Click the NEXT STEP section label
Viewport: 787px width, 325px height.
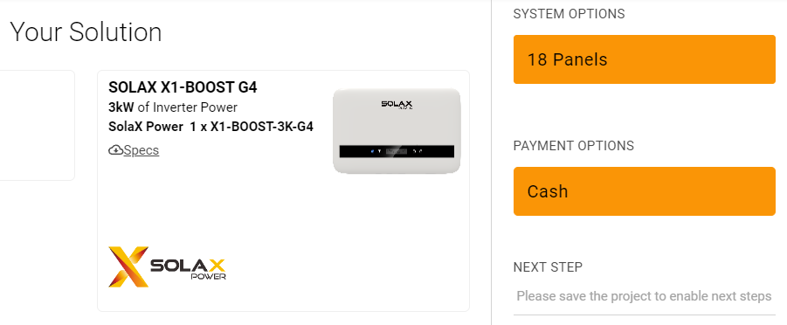[x=548, y=266]
